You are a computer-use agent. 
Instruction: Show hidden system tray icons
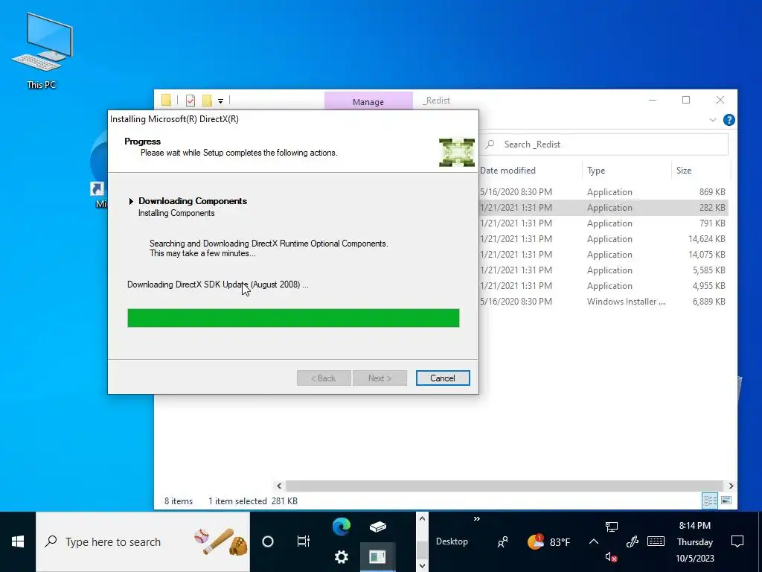pos(593,542)
